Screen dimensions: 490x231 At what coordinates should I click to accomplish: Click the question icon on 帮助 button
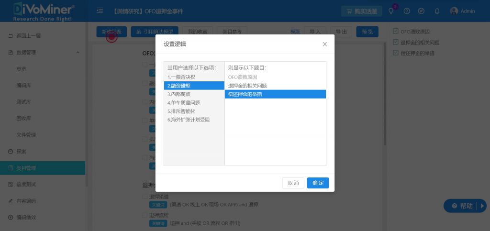(x=455, y=206)
